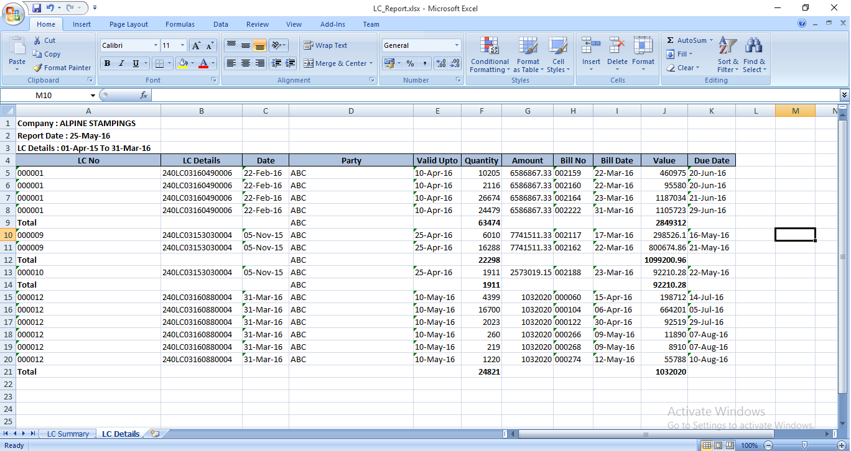Select column M header
851x451 pixels.
795,111
